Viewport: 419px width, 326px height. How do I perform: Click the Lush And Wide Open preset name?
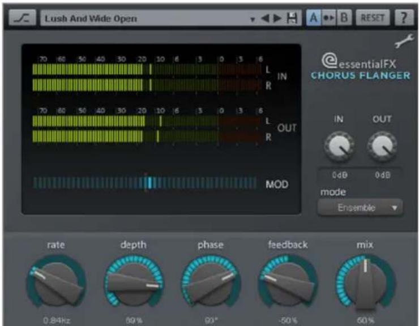click(x=91, y=19)
